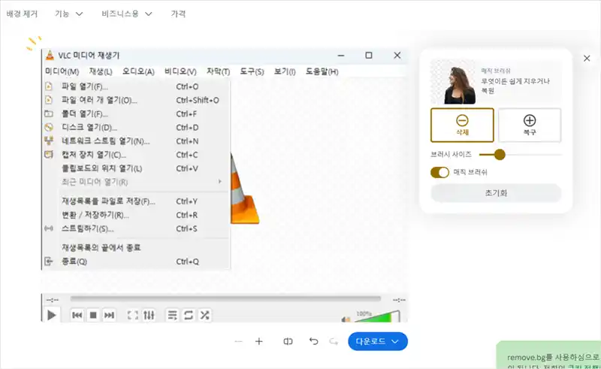The image size is (601, 369).
Task: Toggle VLC fullscreen icon
Action: [133, 316]
